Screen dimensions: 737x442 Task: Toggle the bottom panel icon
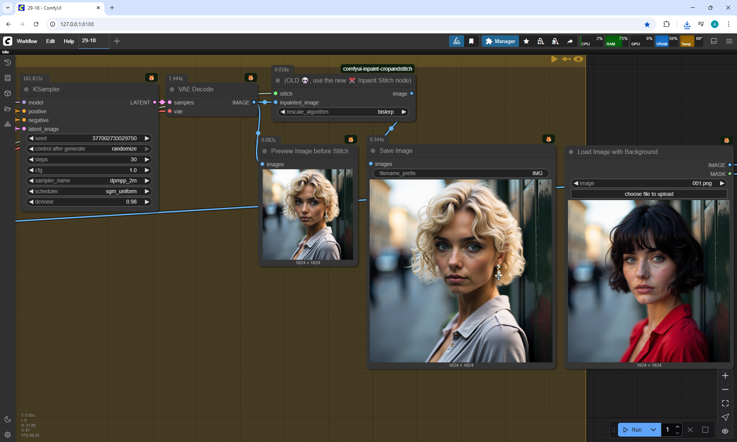(714, 41)
